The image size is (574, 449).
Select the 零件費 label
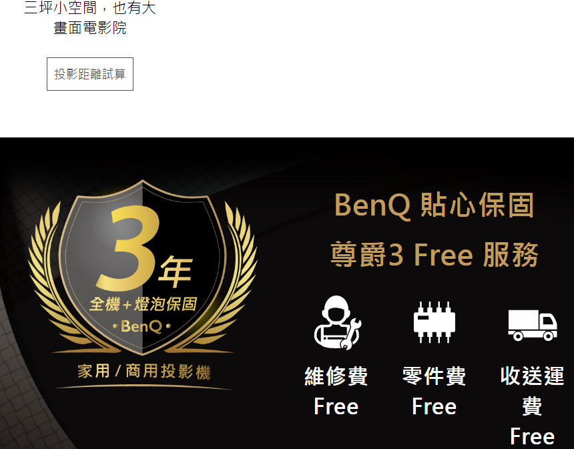pyautogui.click(x=434, y=376)
